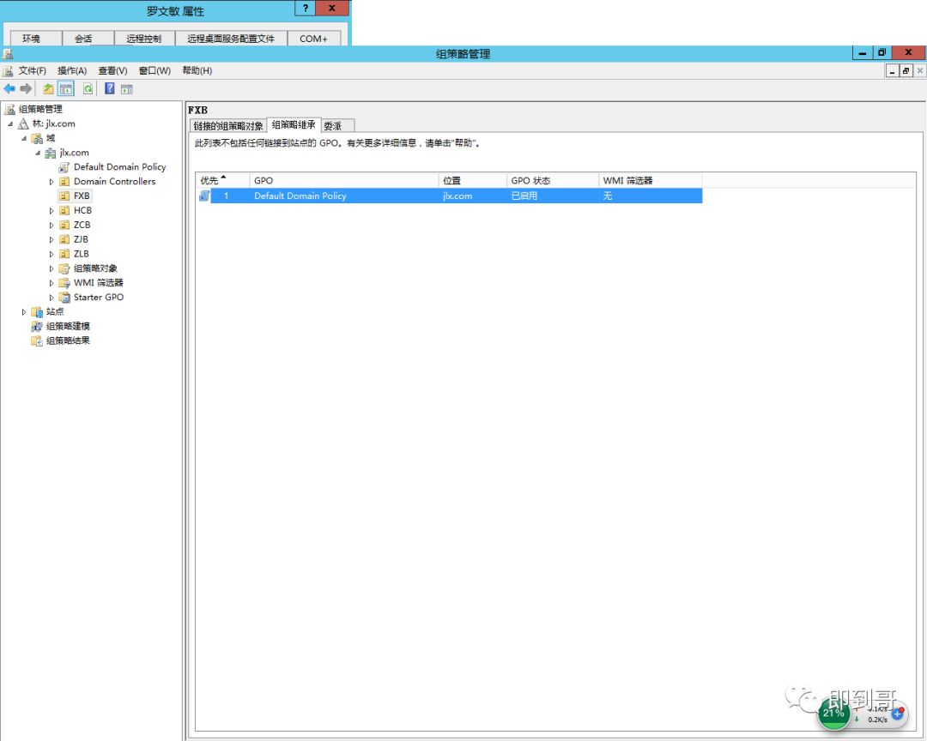Click the up one level toolbar icon
The image size is (927, 741).
point(48,87)
